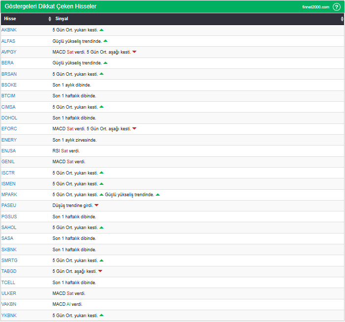Open the BERA stock link

click(x=7, y=63)
